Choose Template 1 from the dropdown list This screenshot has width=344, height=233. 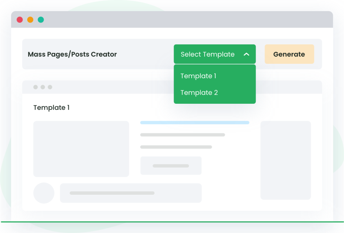coord(198,76)
